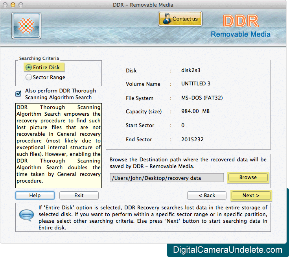This screenshot has height=257, width=289.
Task: Click the DDR Thorough Scanning description box
Action: [x=59, y=146]
